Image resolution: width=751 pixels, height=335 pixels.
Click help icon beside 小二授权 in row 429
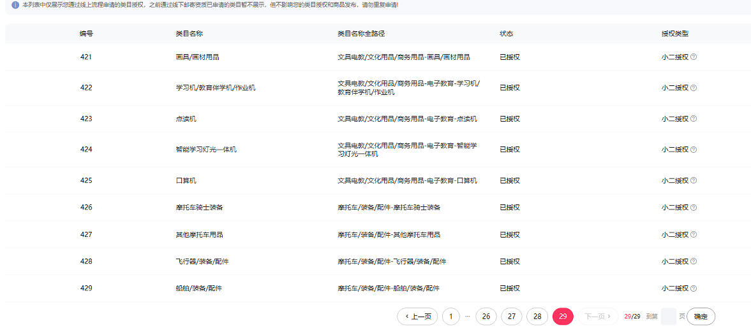pyautogui.click(x=694, y=289)
